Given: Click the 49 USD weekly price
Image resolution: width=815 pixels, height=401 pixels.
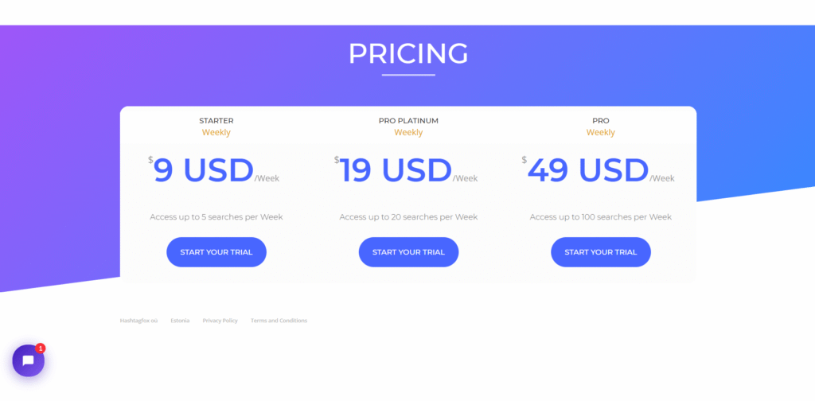Looking at the screenshot, I should click(x=588, y=170).
